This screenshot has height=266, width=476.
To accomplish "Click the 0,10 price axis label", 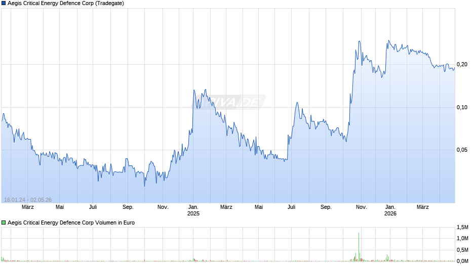I will 462,107.
